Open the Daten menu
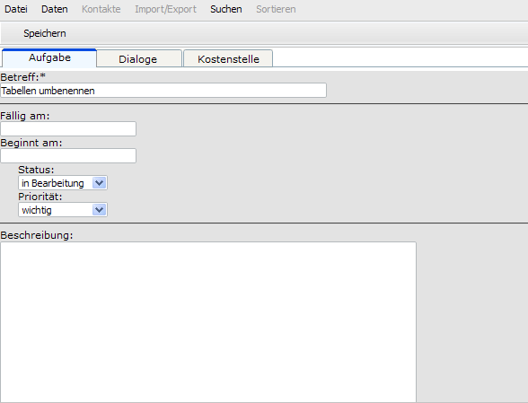The height and width of the screenshot is (403, 528). [x=54, y=9]
